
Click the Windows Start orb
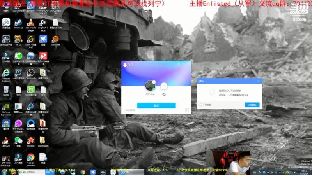point(4,172)
